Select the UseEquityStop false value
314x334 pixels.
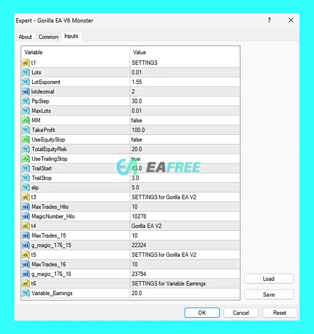coord(185,139)
